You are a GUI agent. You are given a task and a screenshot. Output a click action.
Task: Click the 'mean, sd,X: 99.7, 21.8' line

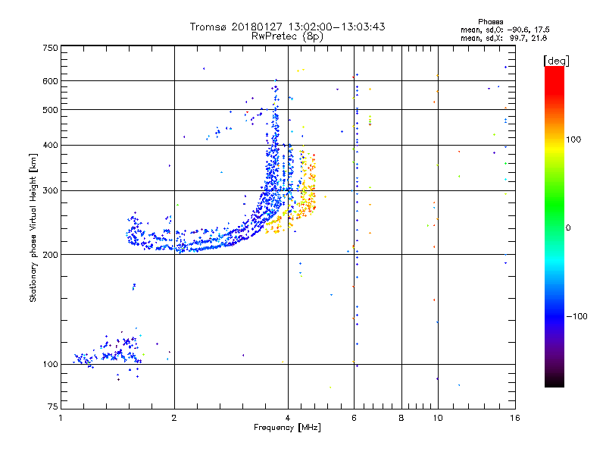click(504, 38)
